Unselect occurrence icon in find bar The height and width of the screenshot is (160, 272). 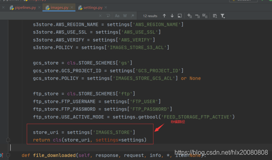click(x=197, y=16)
